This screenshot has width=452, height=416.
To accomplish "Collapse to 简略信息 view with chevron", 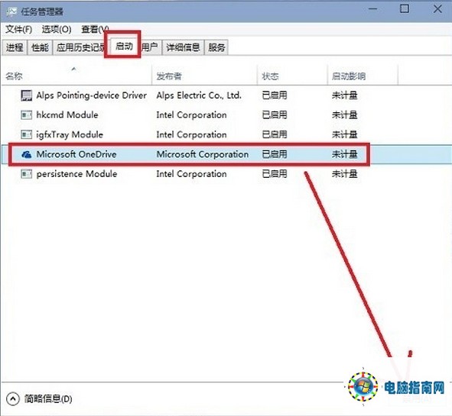I will point(12,399).
